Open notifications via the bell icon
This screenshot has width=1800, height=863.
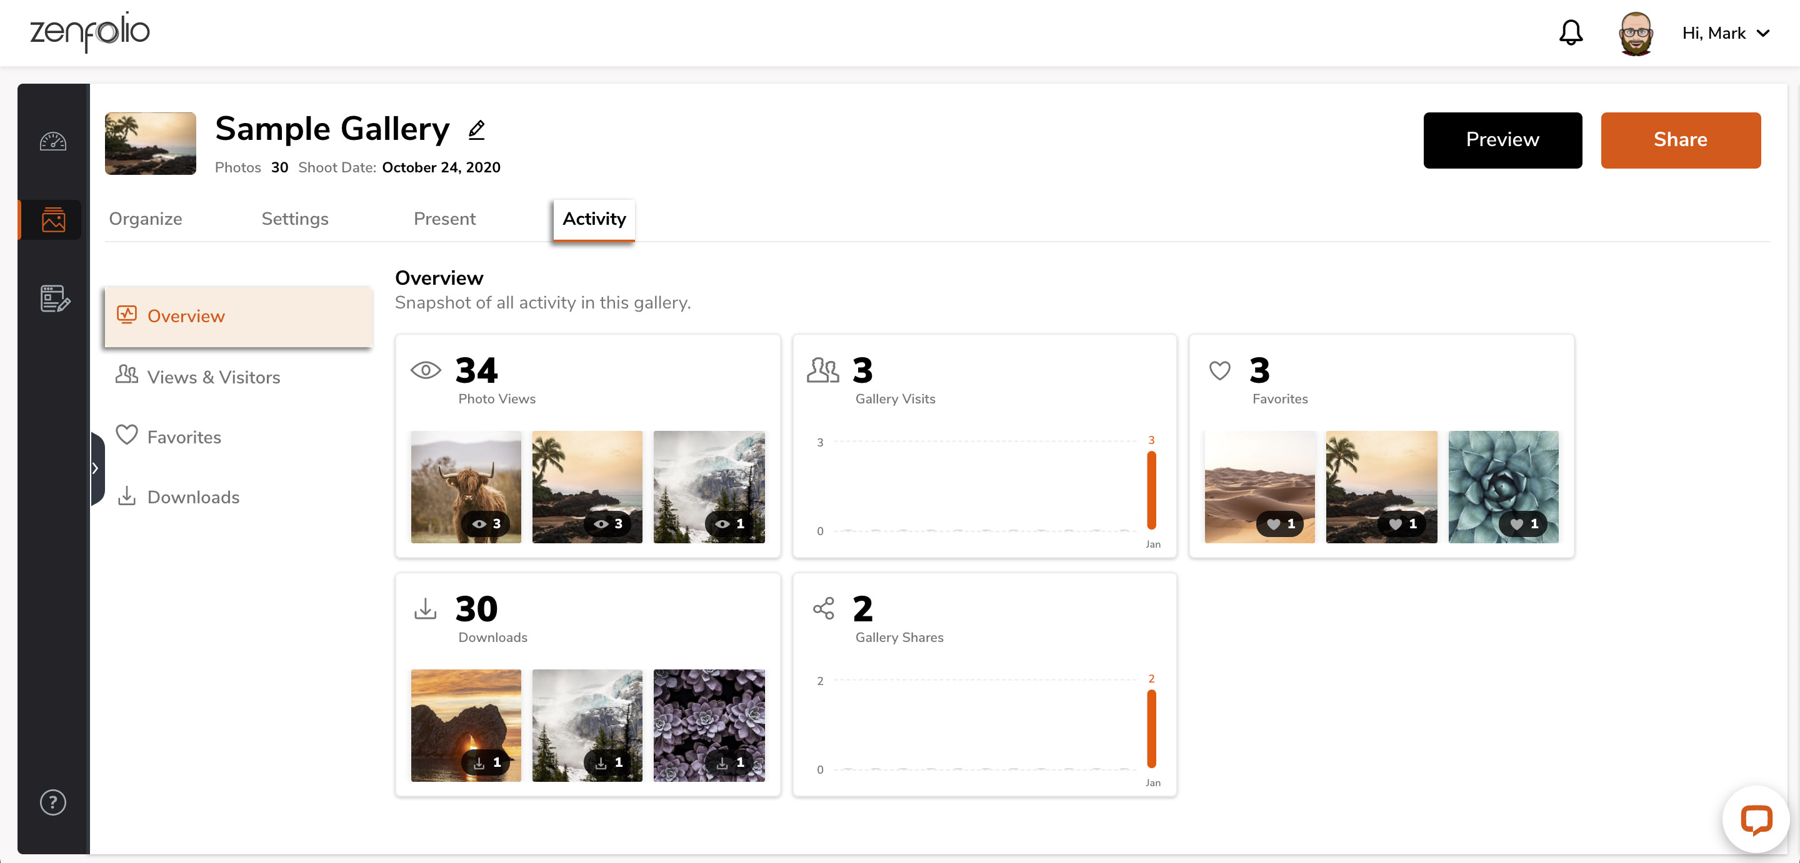click(x=1569, y=32)
